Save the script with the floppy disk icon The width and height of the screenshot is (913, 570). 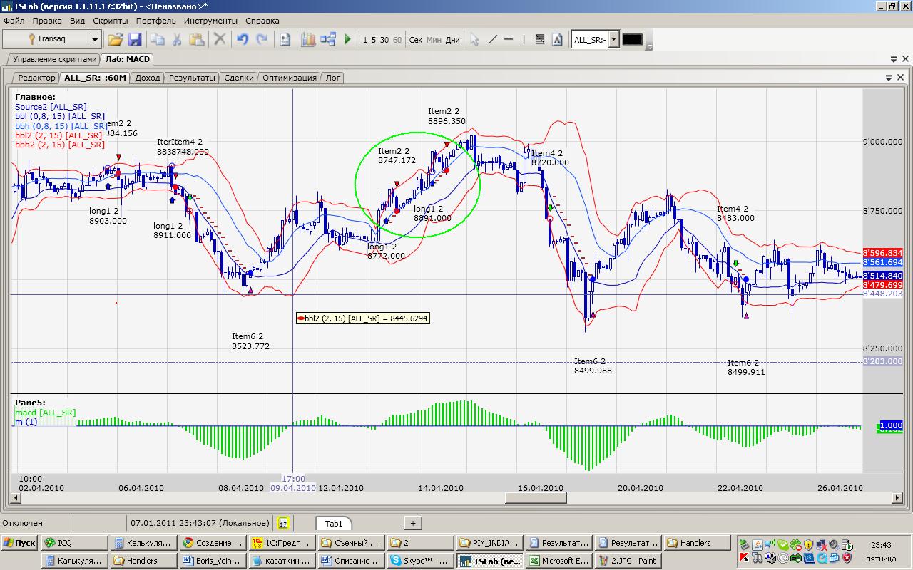click(134, 40)
